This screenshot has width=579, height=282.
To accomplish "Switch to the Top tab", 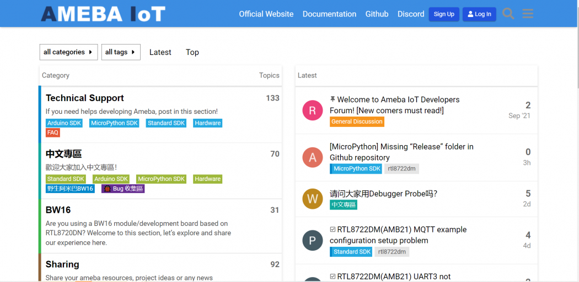I will pos(192,52).
